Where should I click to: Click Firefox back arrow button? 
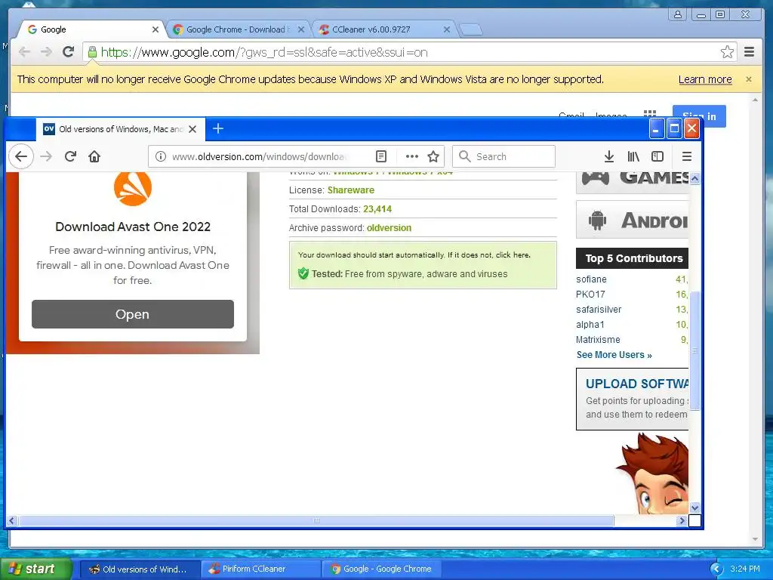pyautogui.click(x=20, y=156)
